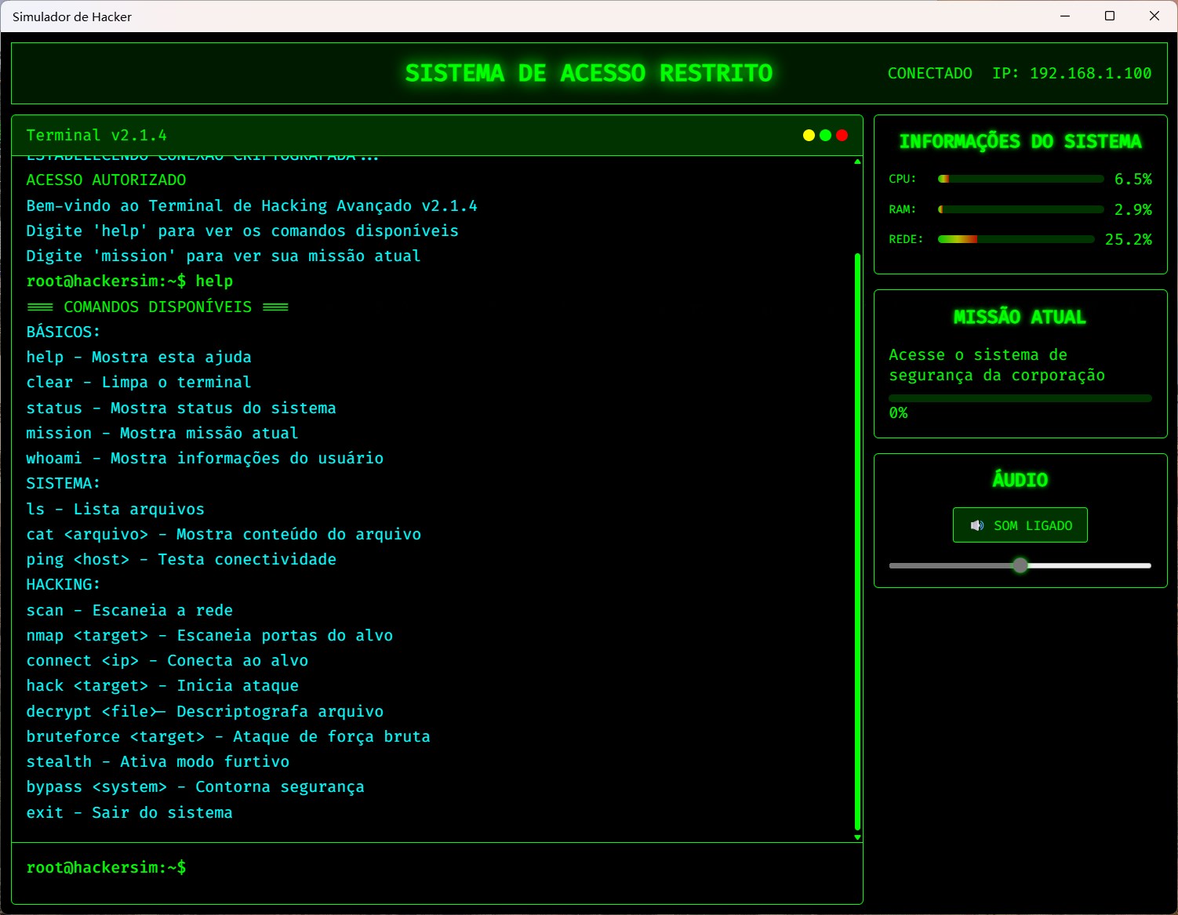
Task: Click the MISSÃO ATUAL panel title
Action: pyautogui.click(x=1020, y=317)
